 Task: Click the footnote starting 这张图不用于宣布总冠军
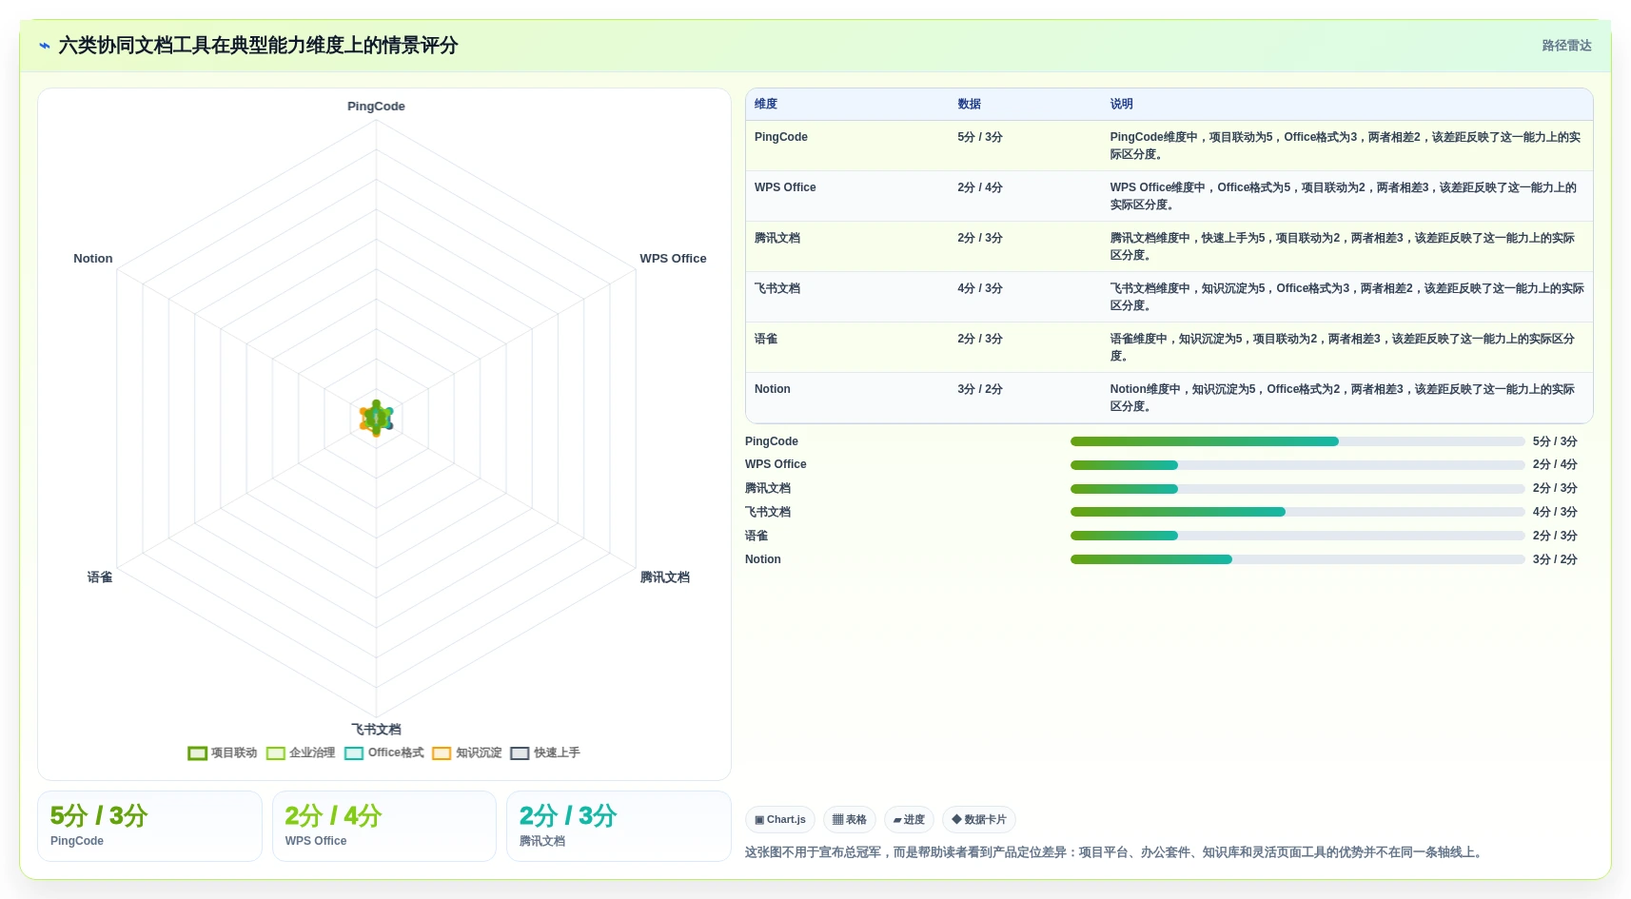tap(1115, 852)
